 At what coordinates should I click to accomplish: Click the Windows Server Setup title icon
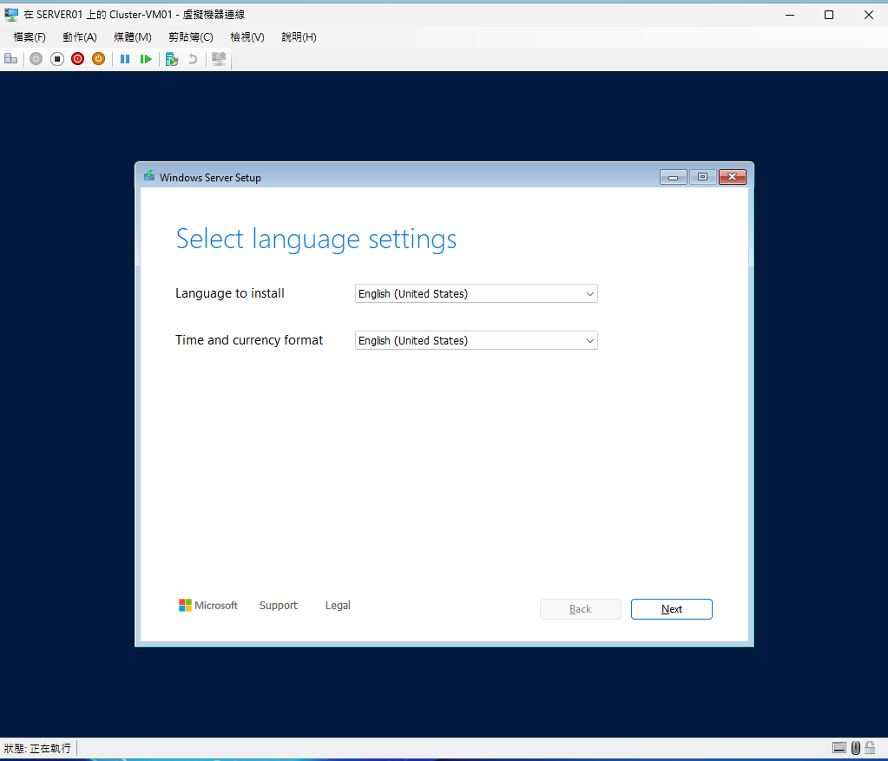click(149, 176)
